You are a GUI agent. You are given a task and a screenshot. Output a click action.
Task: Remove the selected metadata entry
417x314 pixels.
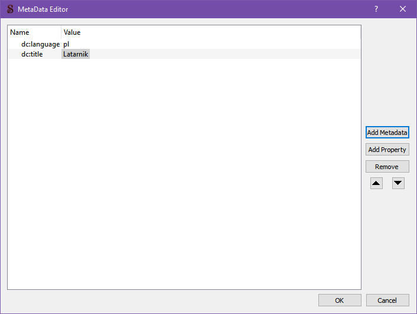(x=387, y=167)
